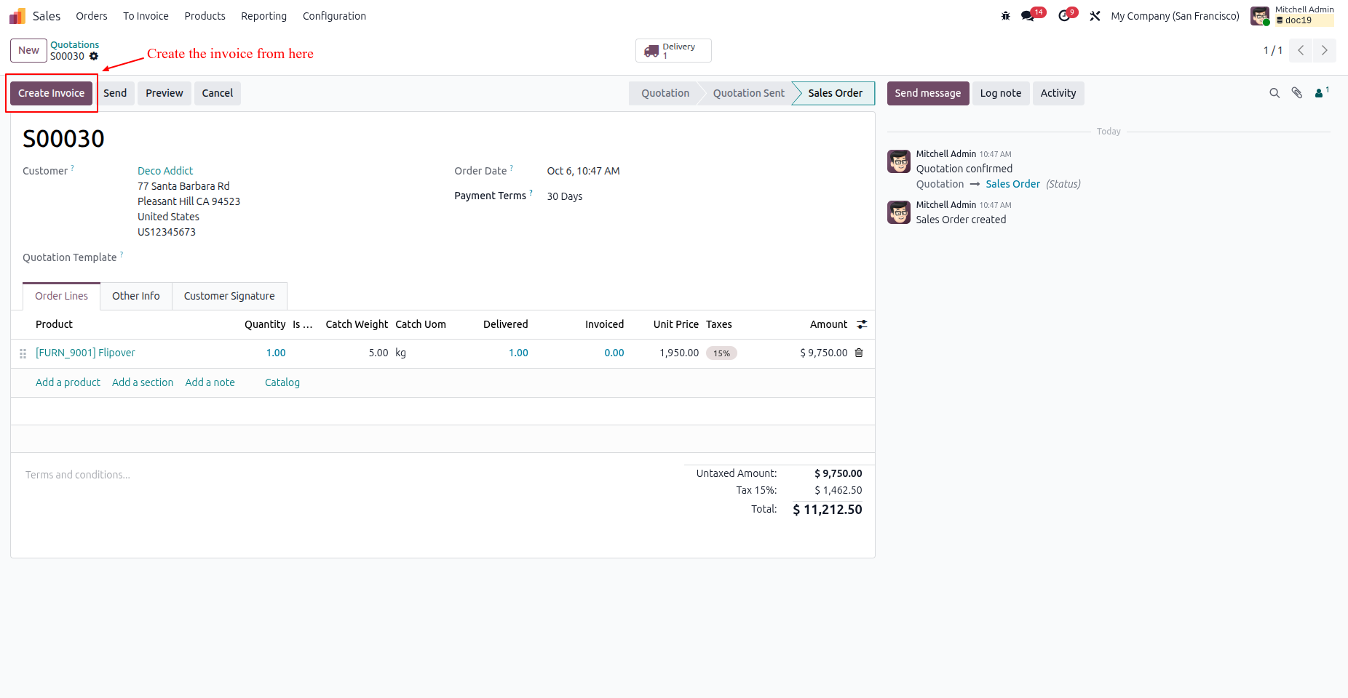Viewport: 1348px width, 698px height.
Task: Open the Payment Terms help tooltip mark
Action: point(531,193)
